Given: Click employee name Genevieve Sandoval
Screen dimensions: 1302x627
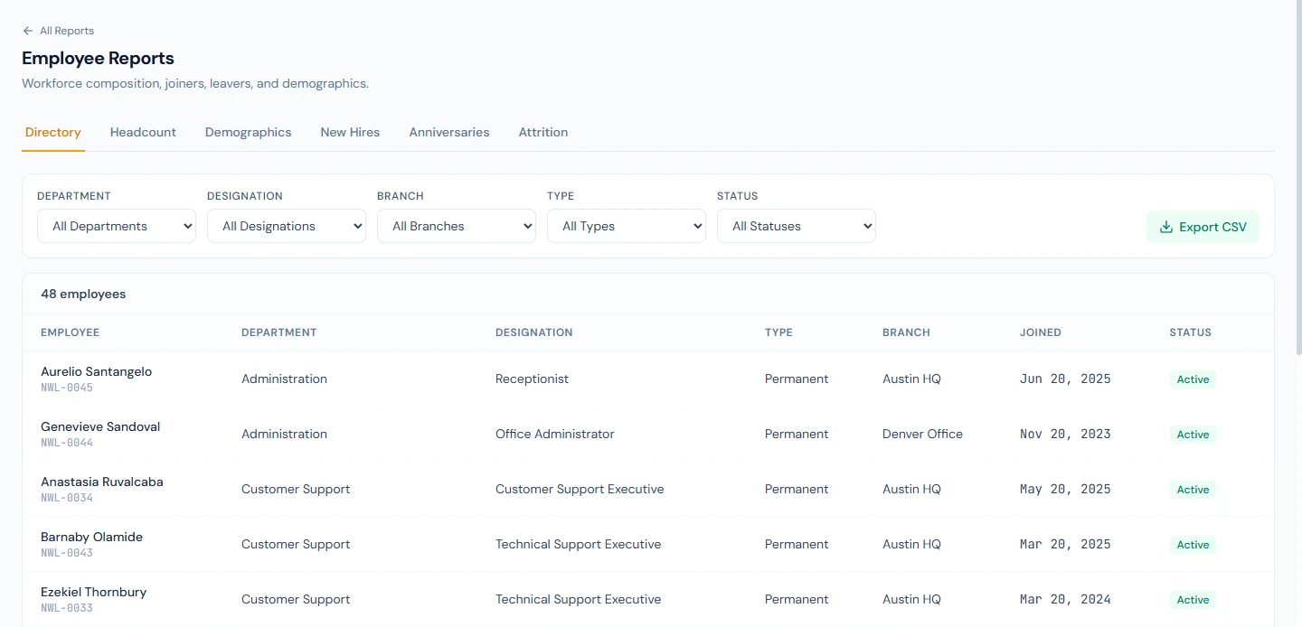Looking at the screenshot, I should click(100, 426).
